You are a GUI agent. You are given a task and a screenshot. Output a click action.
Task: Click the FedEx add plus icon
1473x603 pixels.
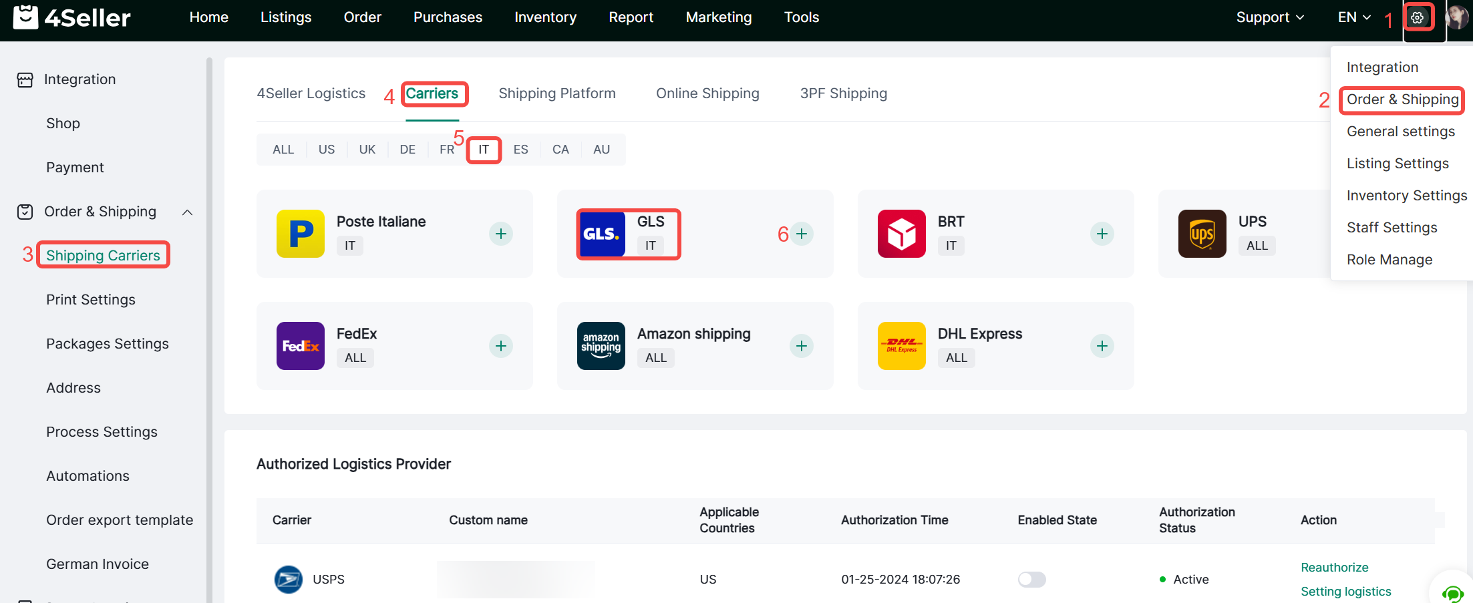(x=501, y=346)
